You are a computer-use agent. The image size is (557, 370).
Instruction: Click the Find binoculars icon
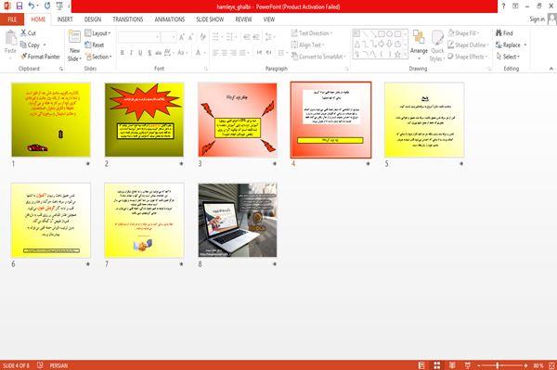[499, 33]
